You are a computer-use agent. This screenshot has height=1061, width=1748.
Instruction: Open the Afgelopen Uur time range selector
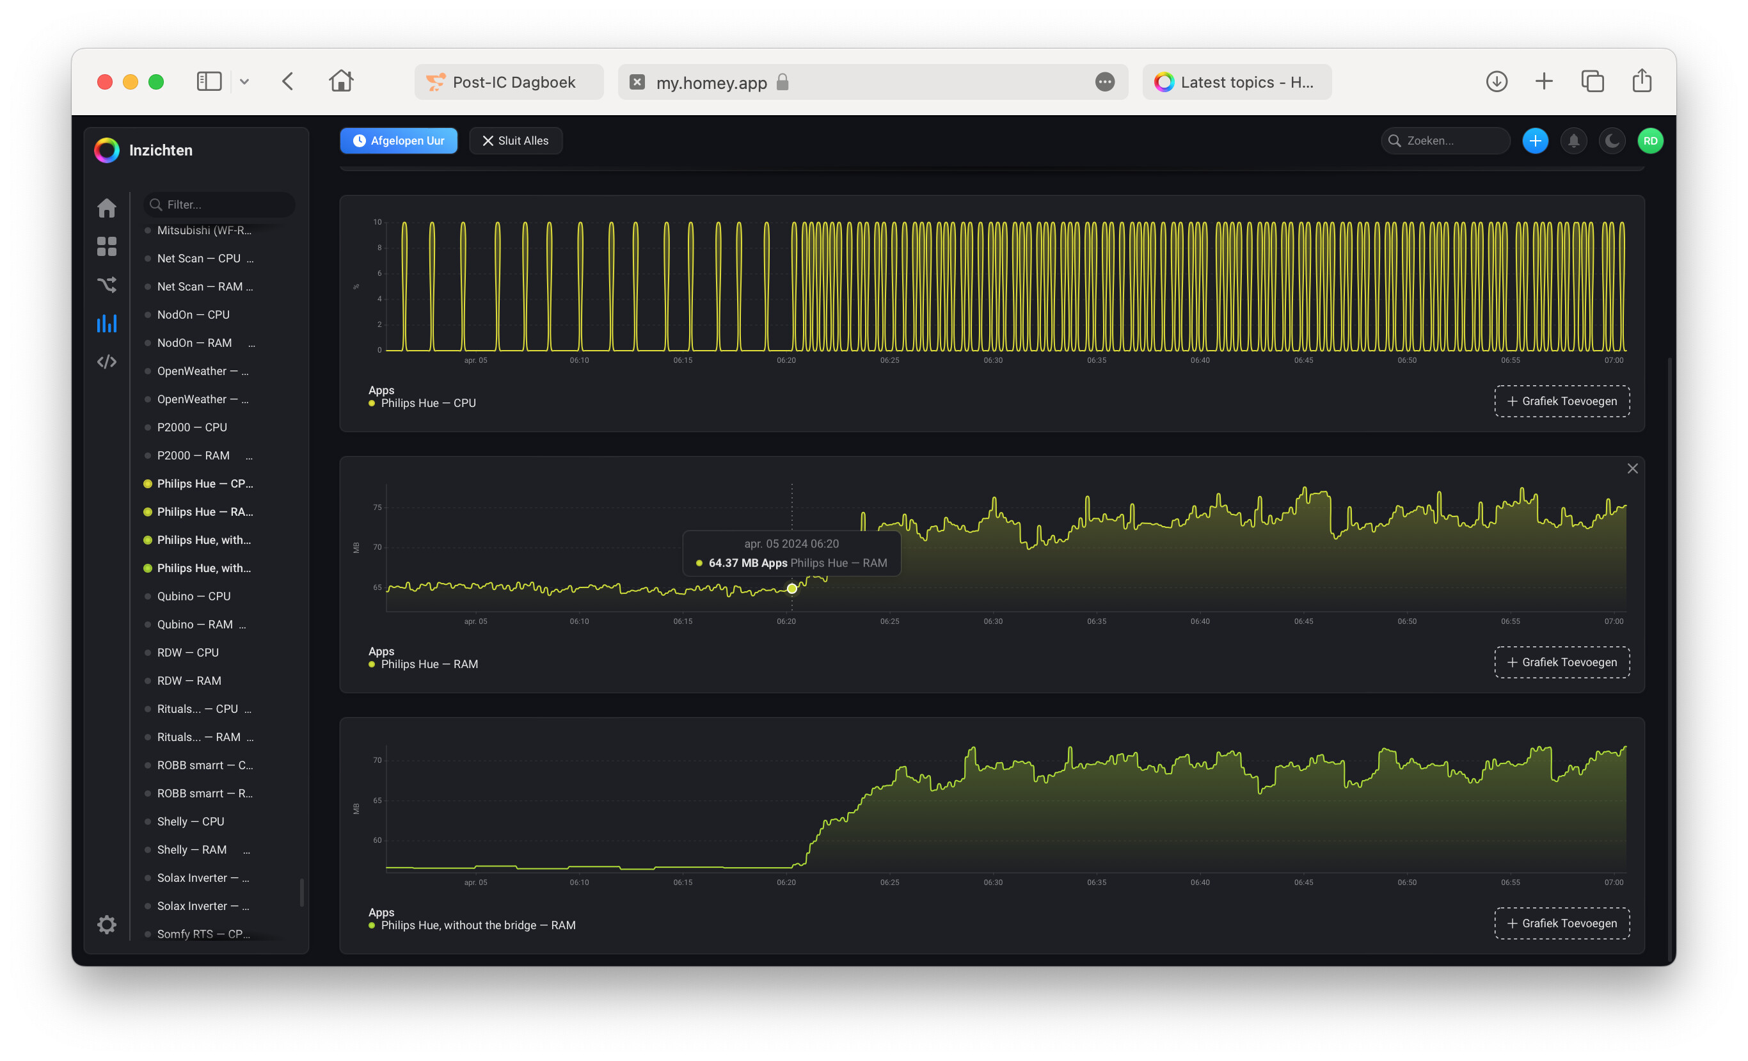pos(398,141)
